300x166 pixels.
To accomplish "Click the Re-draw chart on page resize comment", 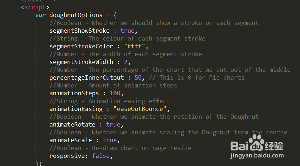I will [x=120, y=148].
